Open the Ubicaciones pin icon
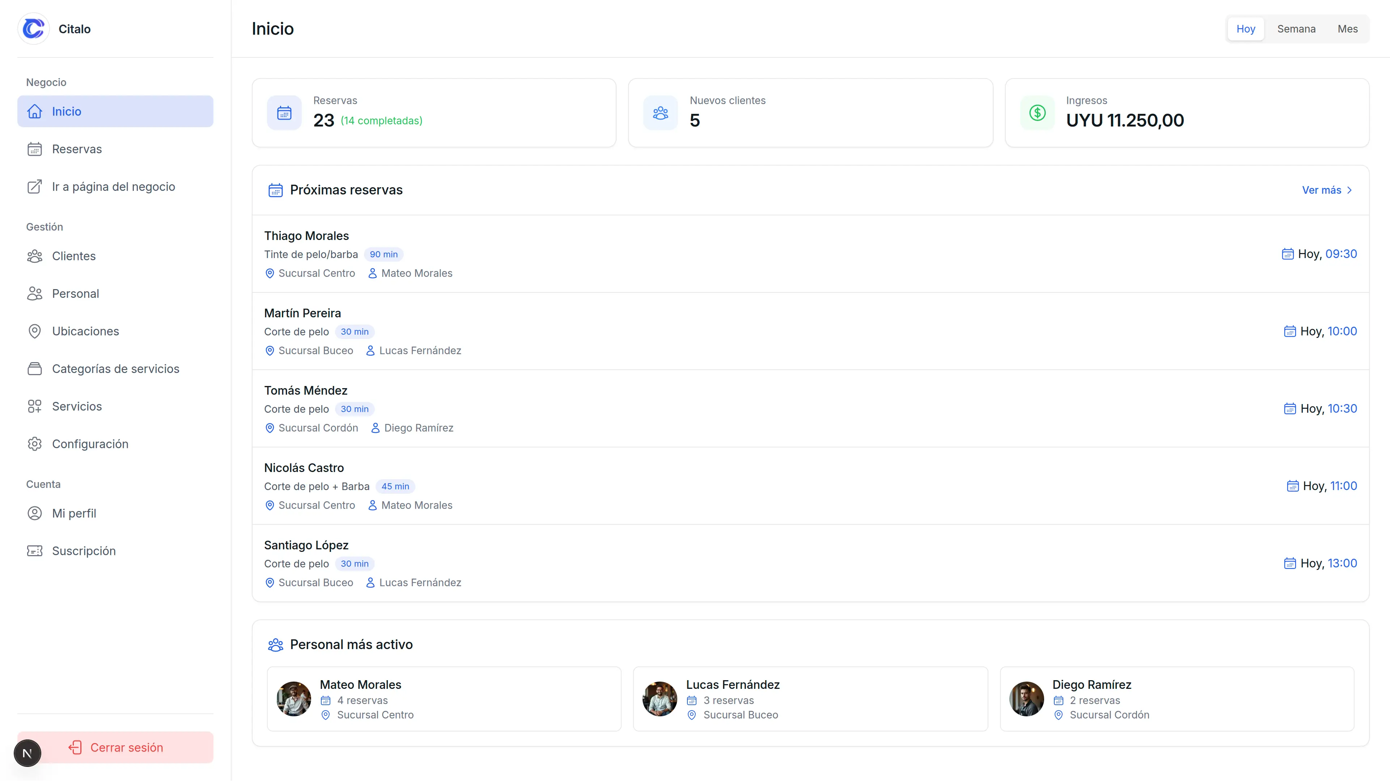1390x781 pixels. [34, 331]
